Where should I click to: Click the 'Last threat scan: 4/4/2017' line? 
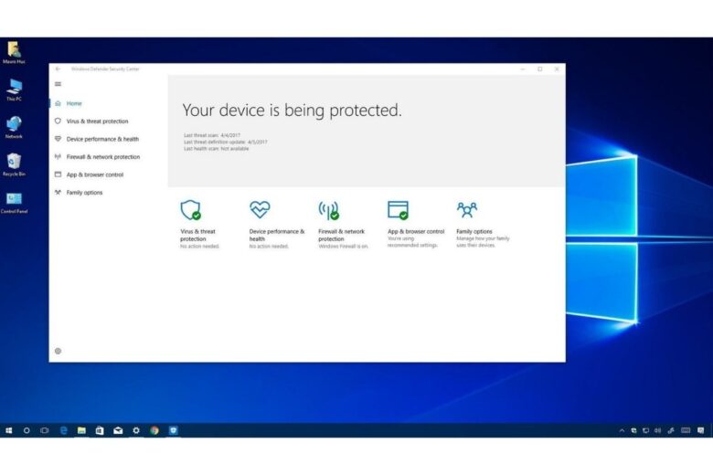click(212, 135)
